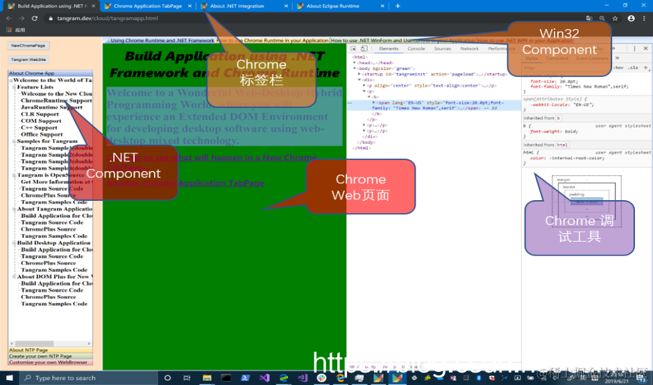Select the About Chrome App header

coord(51,73)
